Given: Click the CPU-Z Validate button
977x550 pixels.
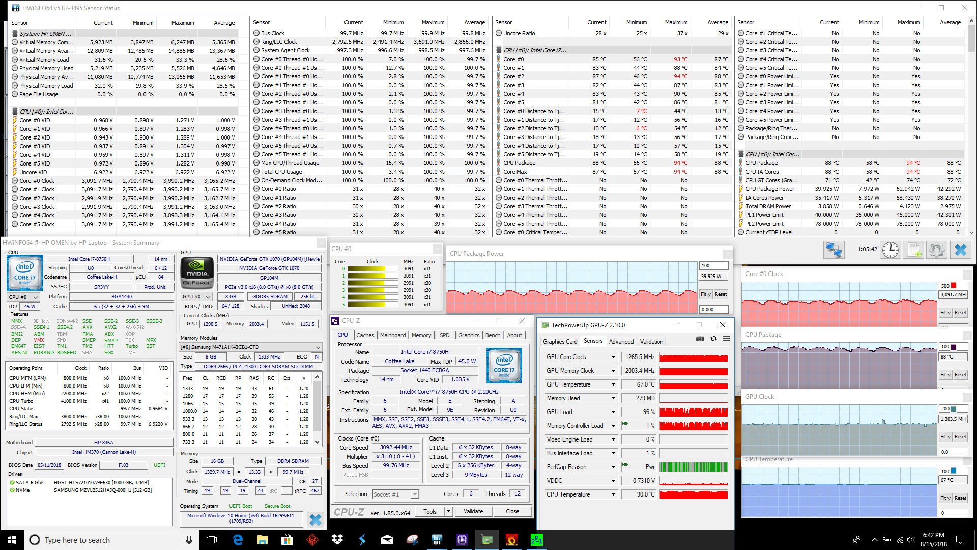Looking at the screenshot, I should tap(473, 511).
